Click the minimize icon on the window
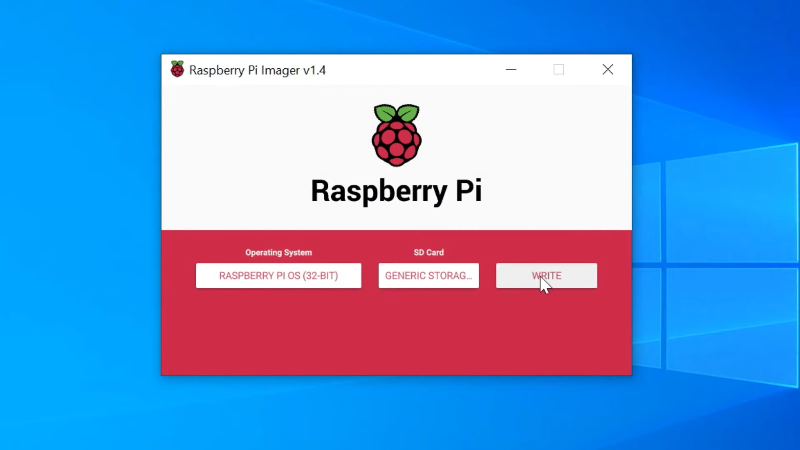Screen dimensions: 800x450 [511, 70]
